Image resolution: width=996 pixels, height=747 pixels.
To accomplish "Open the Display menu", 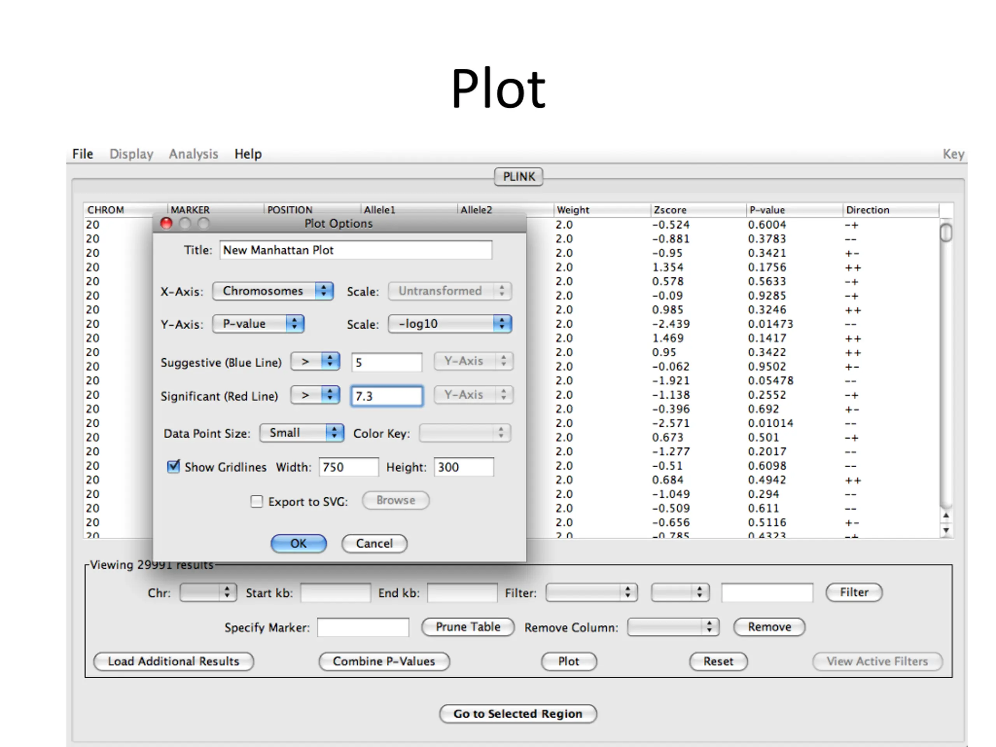I will point(132,154).
